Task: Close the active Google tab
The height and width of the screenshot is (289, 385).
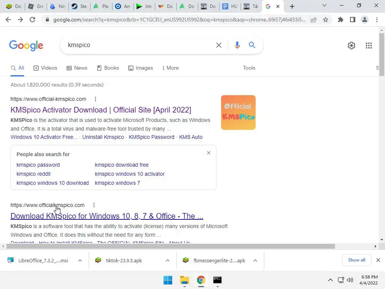Action: (278, 6)
